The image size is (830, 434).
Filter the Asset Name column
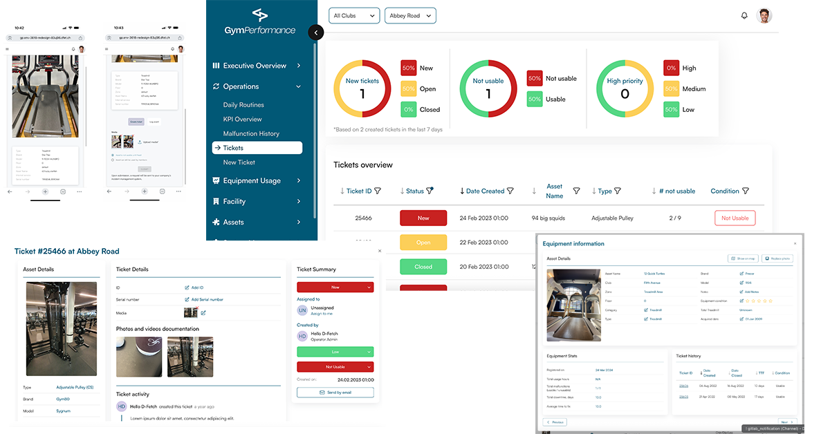pyautogui.click(x=576, y=191)
